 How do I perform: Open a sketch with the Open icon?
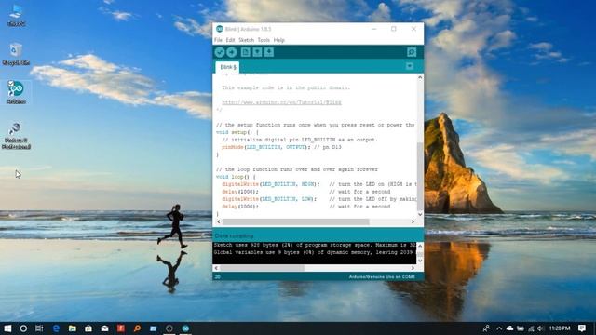click(x=257, y=52)
